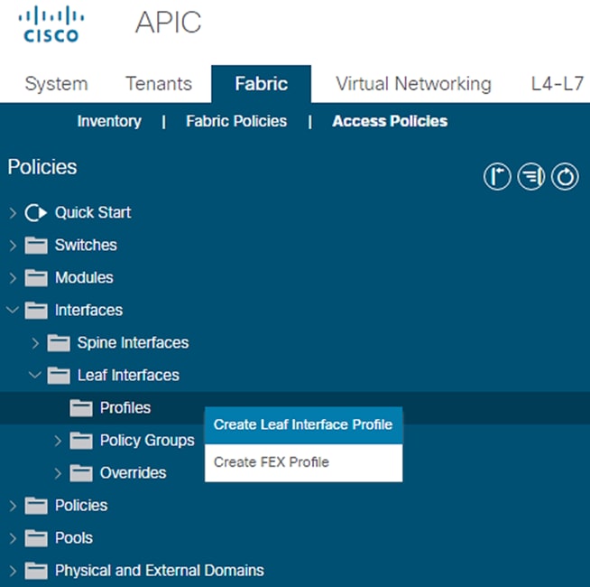This screenshot has width=590, height=587.
Task: Click the circular refresh icon in Policies
Action: (x=565, y=178)
